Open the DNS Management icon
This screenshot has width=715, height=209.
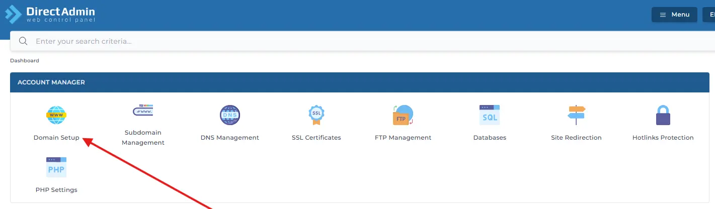(230, 115)
